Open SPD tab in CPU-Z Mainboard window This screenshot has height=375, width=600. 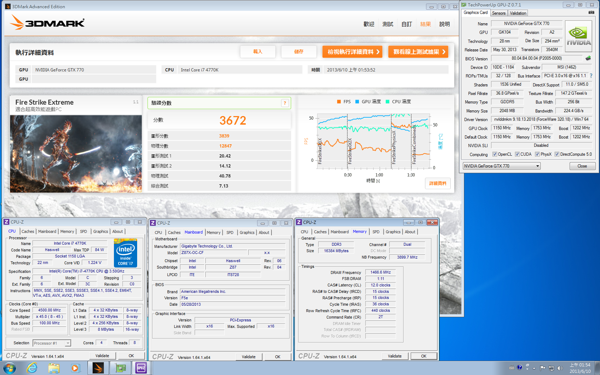(230, 232)
